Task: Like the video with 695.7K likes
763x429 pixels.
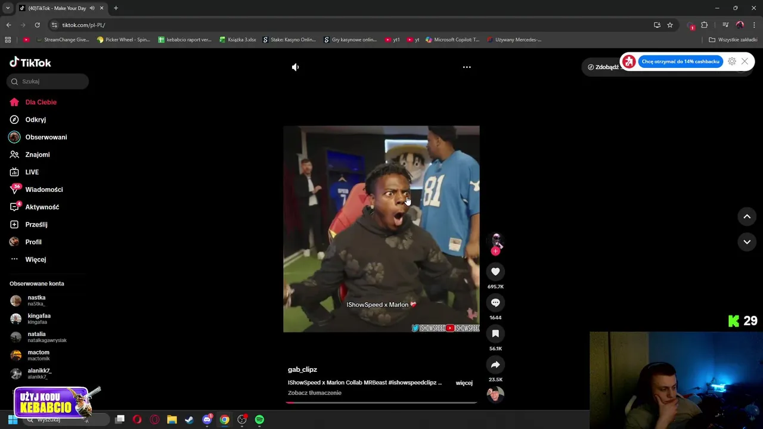Action: click(495, 272)
